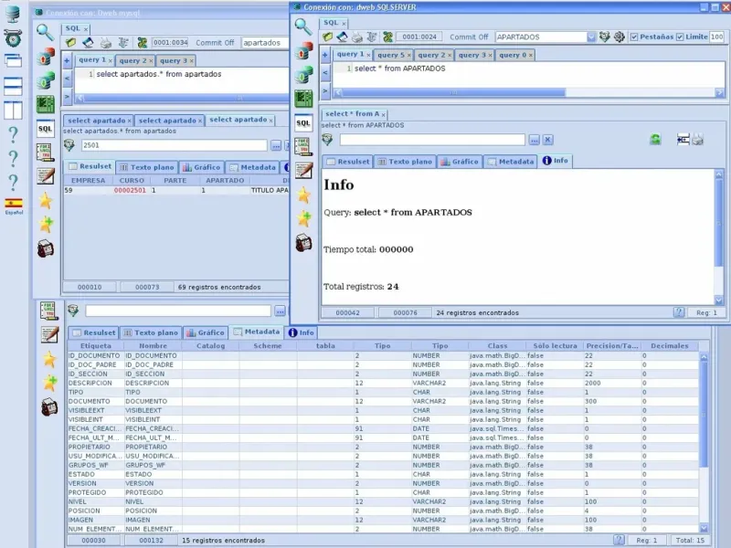Open the notepad edit icon in SQLSERVER sidebar

point(303,171)
